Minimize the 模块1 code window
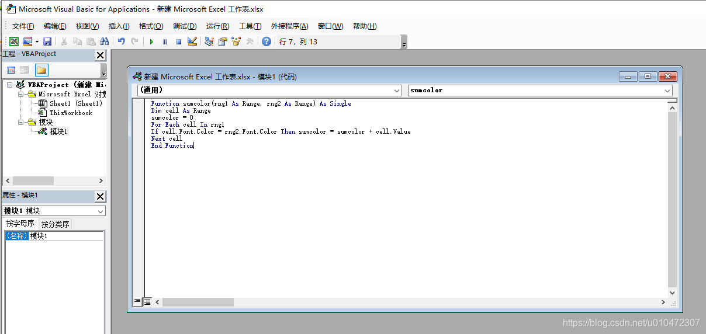Viewport: 706px width, 334px height. point(629,76)
